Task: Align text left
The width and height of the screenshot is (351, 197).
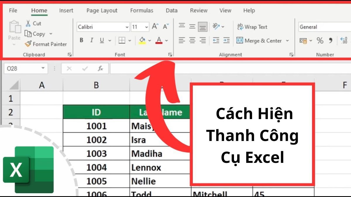Action: (x=182, y=41)
